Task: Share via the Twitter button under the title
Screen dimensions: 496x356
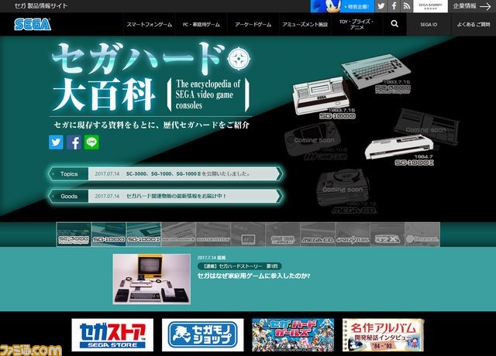Action: 56,142
